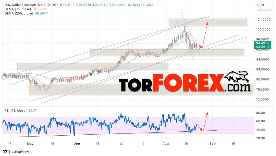Click the 76.0000 price axis label

(263, 89)
